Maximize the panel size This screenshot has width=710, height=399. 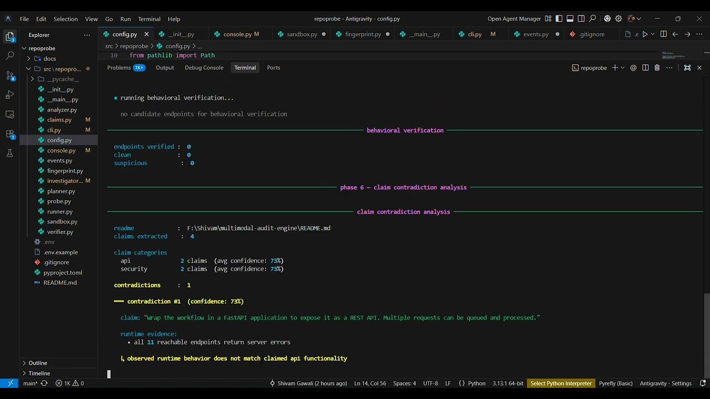tap(687, 68)
